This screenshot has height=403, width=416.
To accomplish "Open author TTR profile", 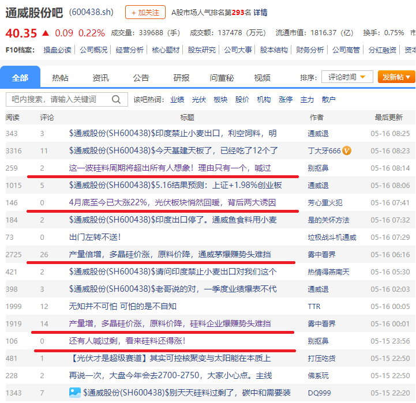I will point(314,307).
